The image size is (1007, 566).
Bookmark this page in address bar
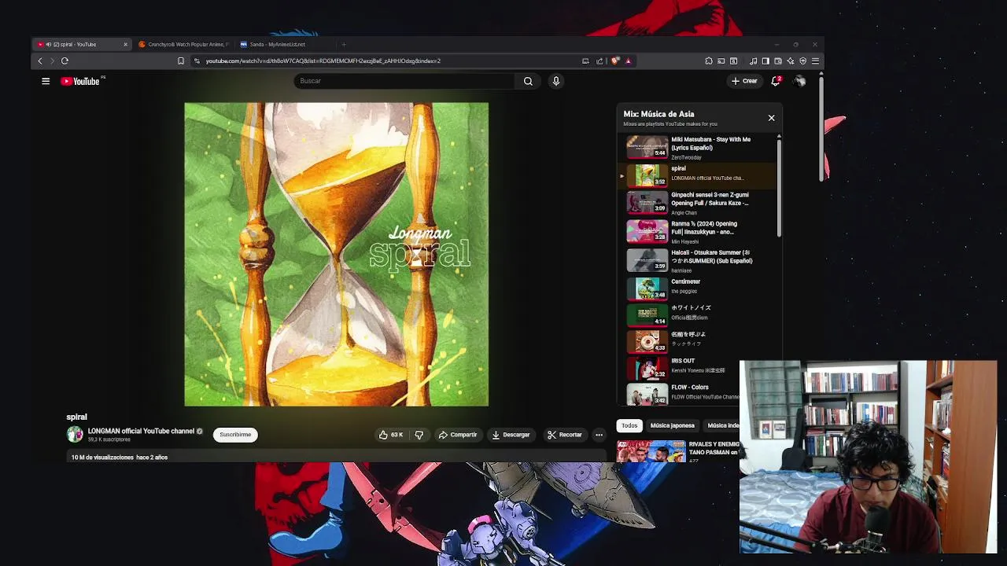pos(181,61)
